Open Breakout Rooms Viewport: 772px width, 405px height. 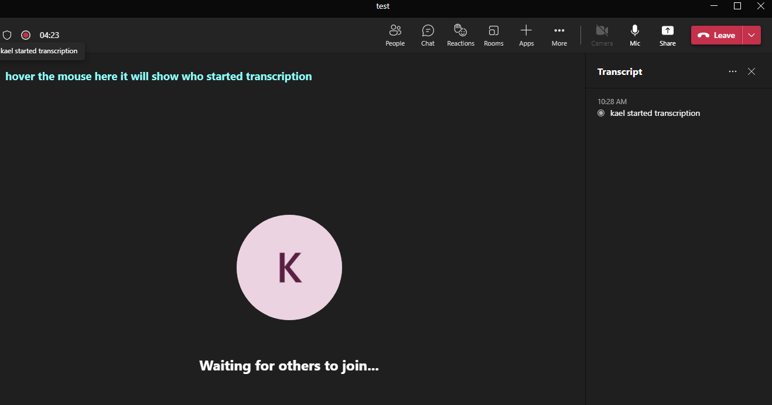point(493,35)
